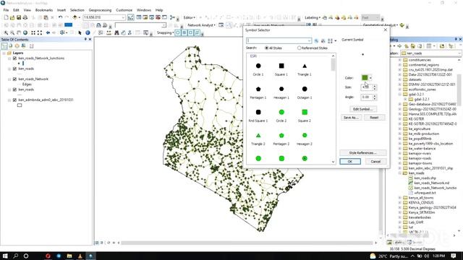Open the Find binoculars tool
Screen dimensions: 463x260
tap(116, 32)
